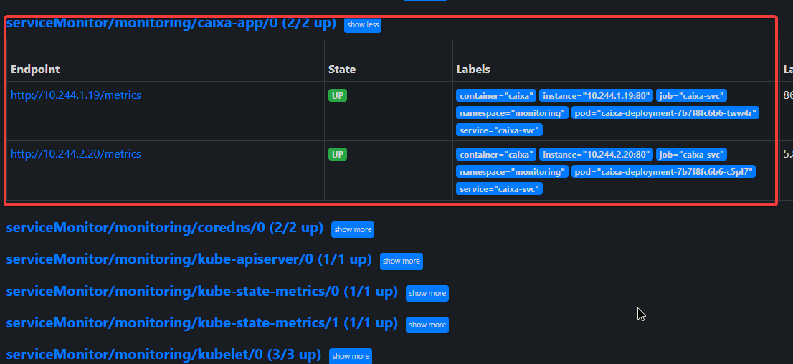Click UP state badge for 10.244.1.19
The width and height of the screenshot is (793, 364).
coord(338,95)
